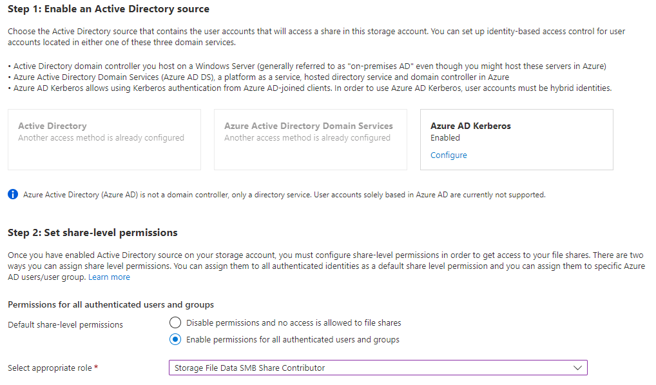
Task: Click the label text reading Disable permissions and no access
Action: (x=294, y=322)
